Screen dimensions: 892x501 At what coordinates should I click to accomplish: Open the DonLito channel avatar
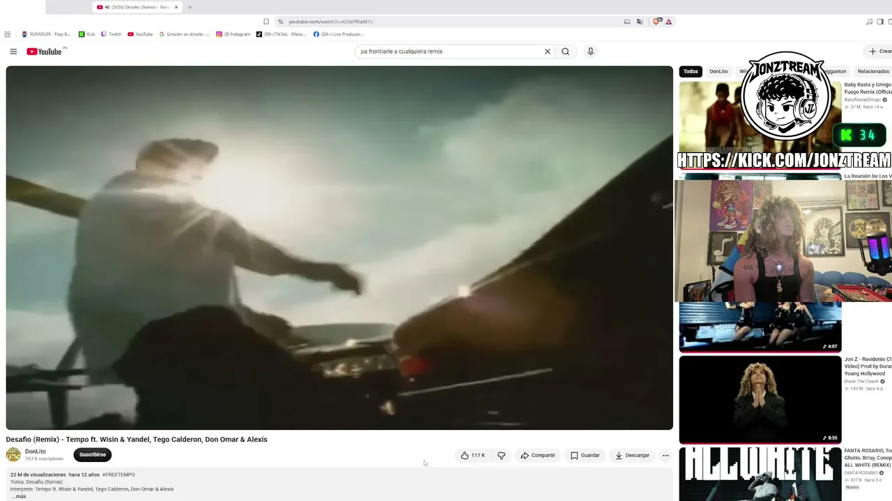point(13,455)
